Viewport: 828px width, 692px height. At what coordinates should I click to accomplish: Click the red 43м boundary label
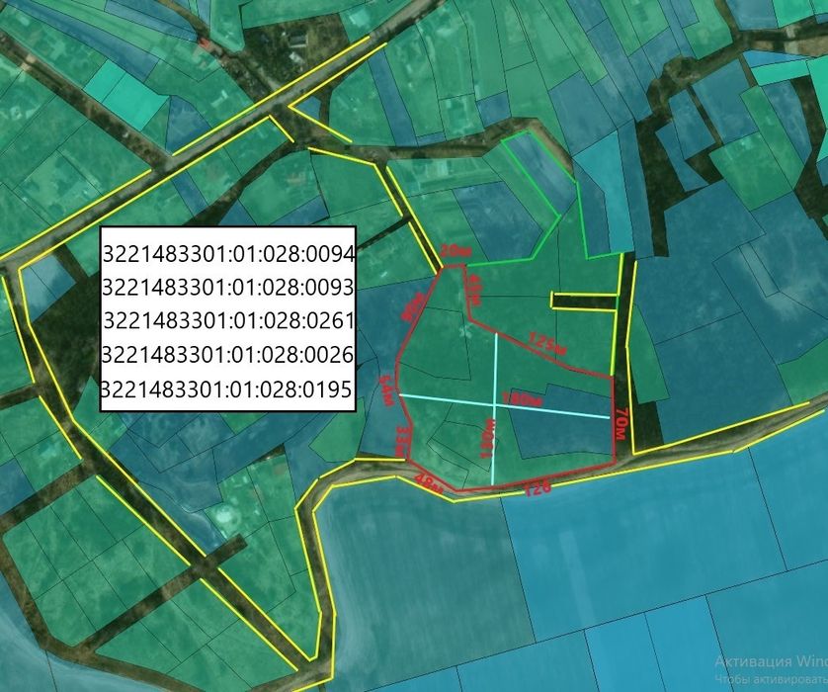tap(475, 290)
